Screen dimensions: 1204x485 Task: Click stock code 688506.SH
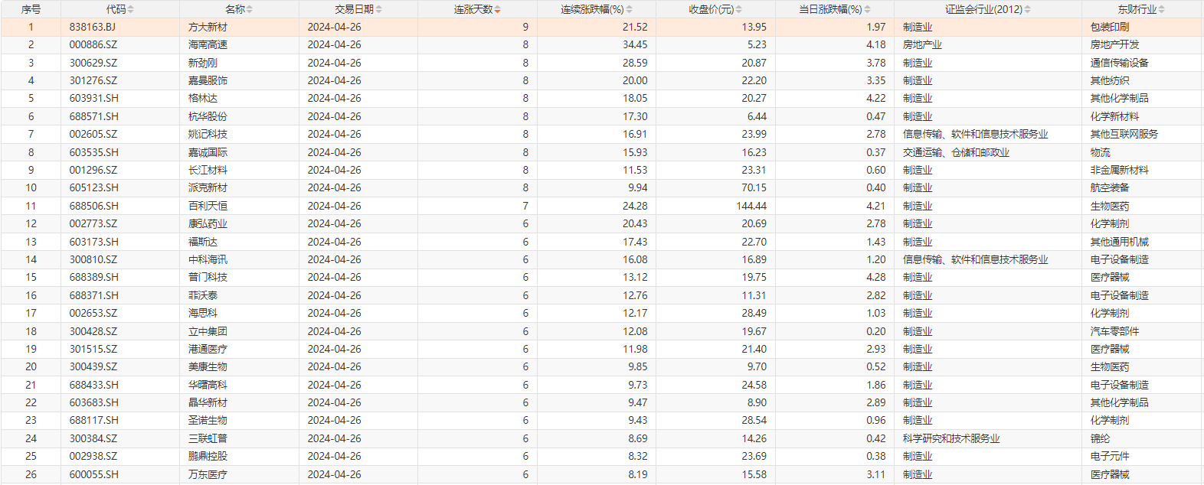tap(94, 206)
